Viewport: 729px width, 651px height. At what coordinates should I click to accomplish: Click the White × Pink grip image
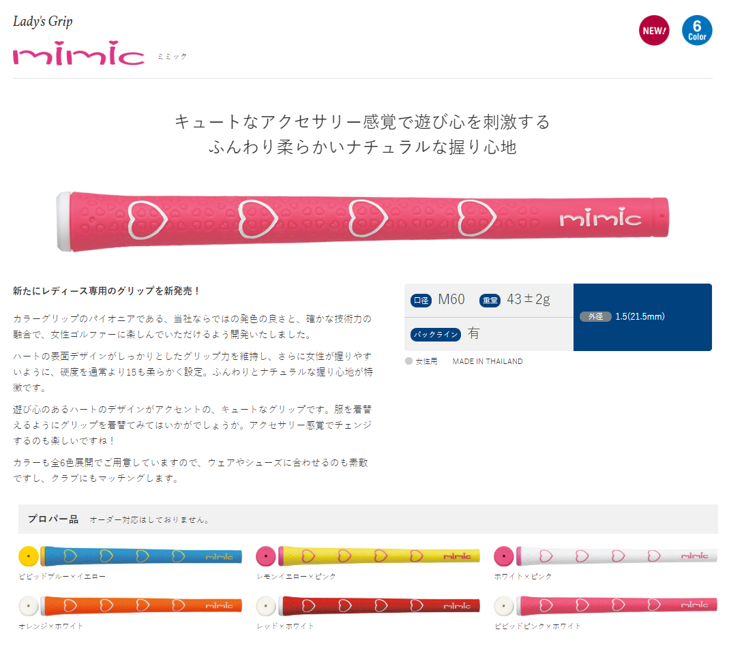[x=616, y=556]
